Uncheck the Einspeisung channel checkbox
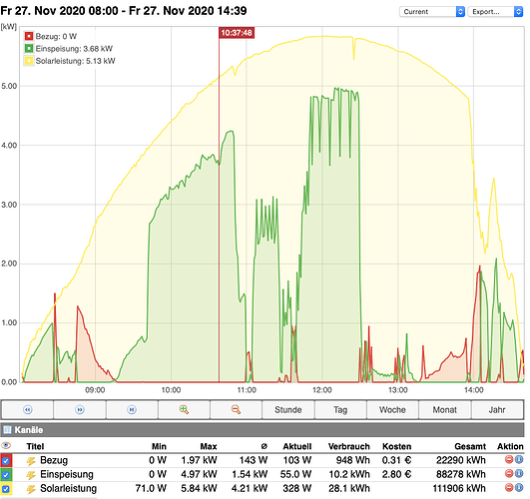530x499 pixels. click(x=6, y=475)
